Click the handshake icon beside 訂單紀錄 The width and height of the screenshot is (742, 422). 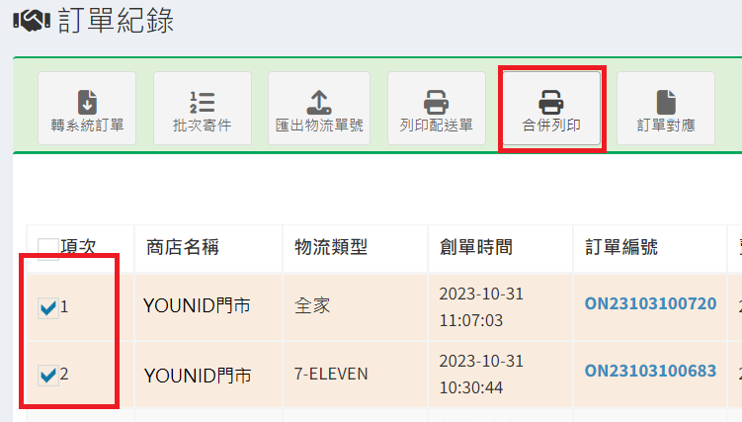(x=33, y=22)
